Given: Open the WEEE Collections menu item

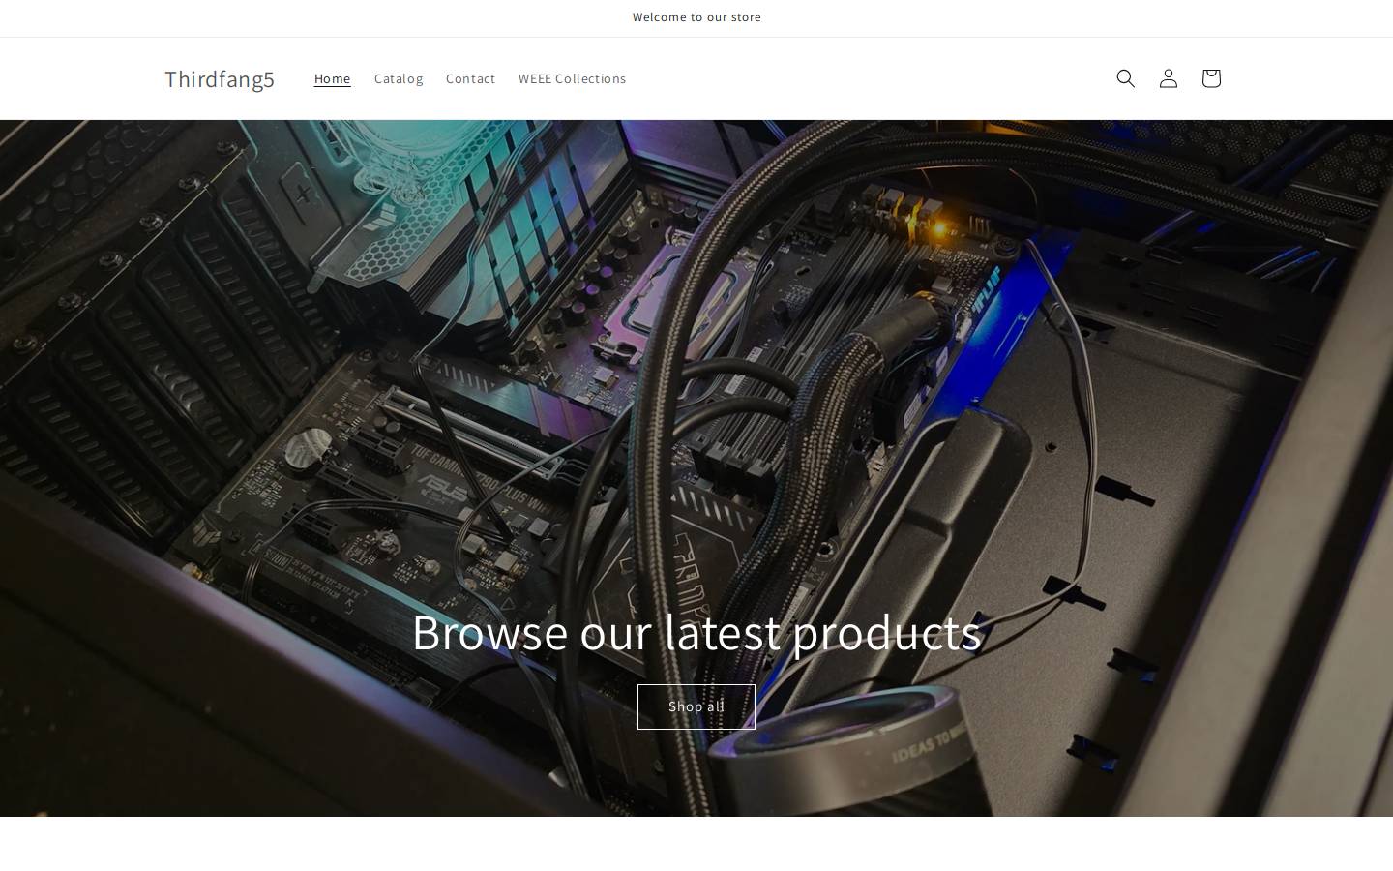Looking at the screenshot, I should coord(572,78).
